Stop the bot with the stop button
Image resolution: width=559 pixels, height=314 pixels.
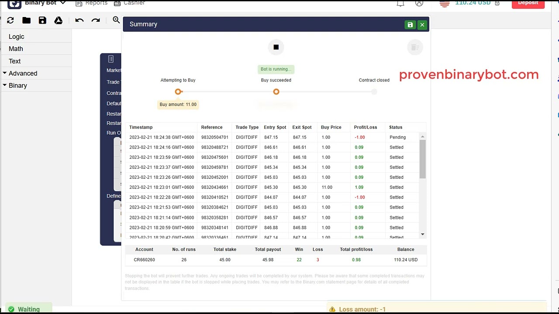[276, 47]
